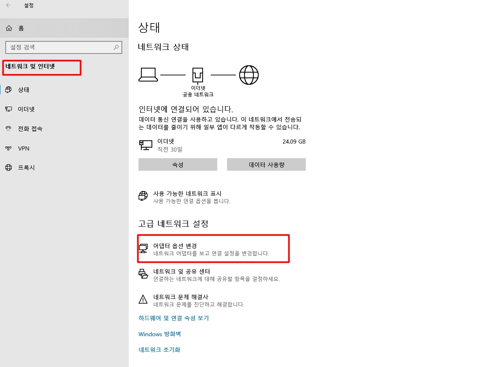The width and height of the screenshot is (480, 367).
Task: Open the 홈 settings page
Action: pyautogui.click(x=64, y=28)
